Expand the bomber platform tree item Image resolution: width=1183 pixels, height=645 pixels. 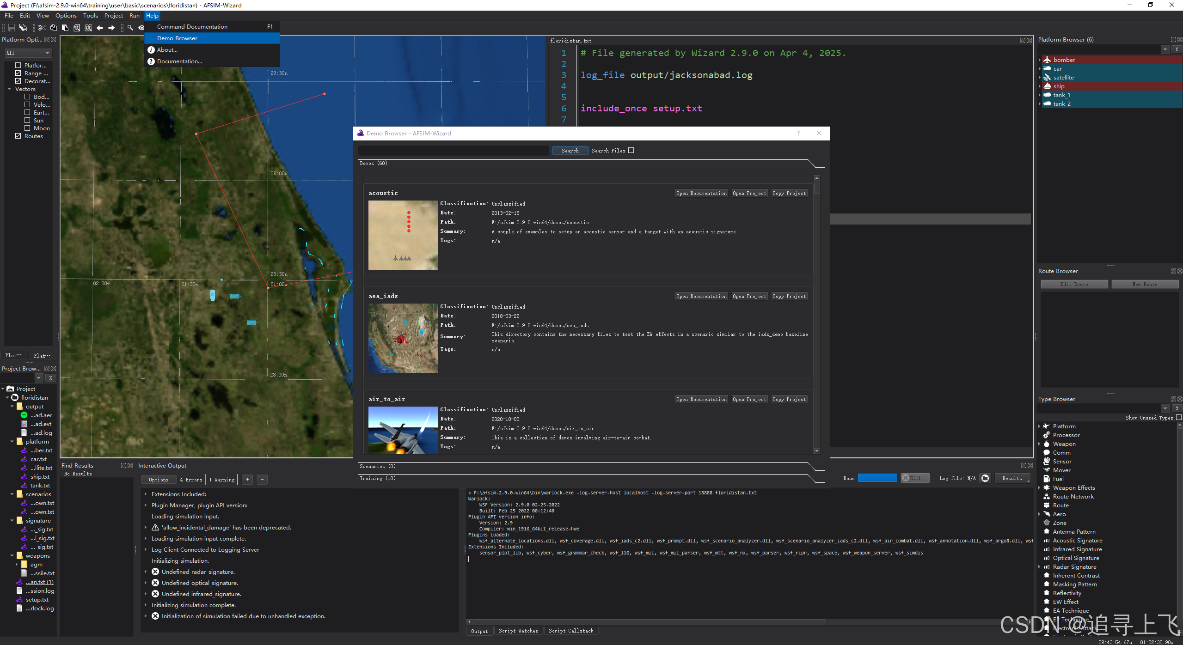(x=1040, y=60)
